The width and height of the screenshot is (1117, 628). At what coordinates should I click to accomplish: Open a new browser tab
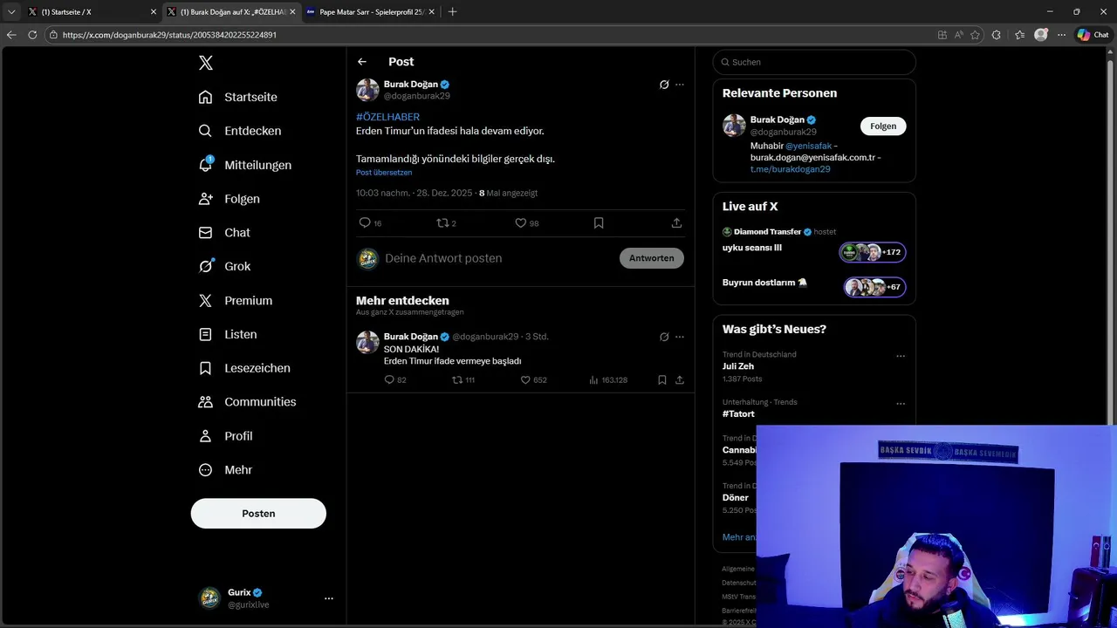pyautogui.click(x=452, y=12)
